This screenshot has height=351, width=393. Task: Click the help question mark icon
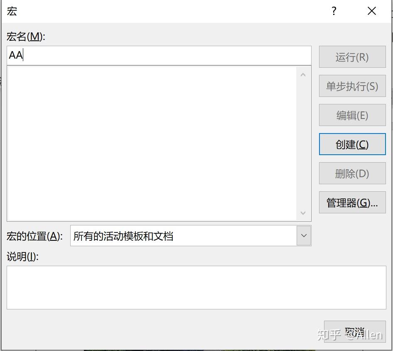334,11
